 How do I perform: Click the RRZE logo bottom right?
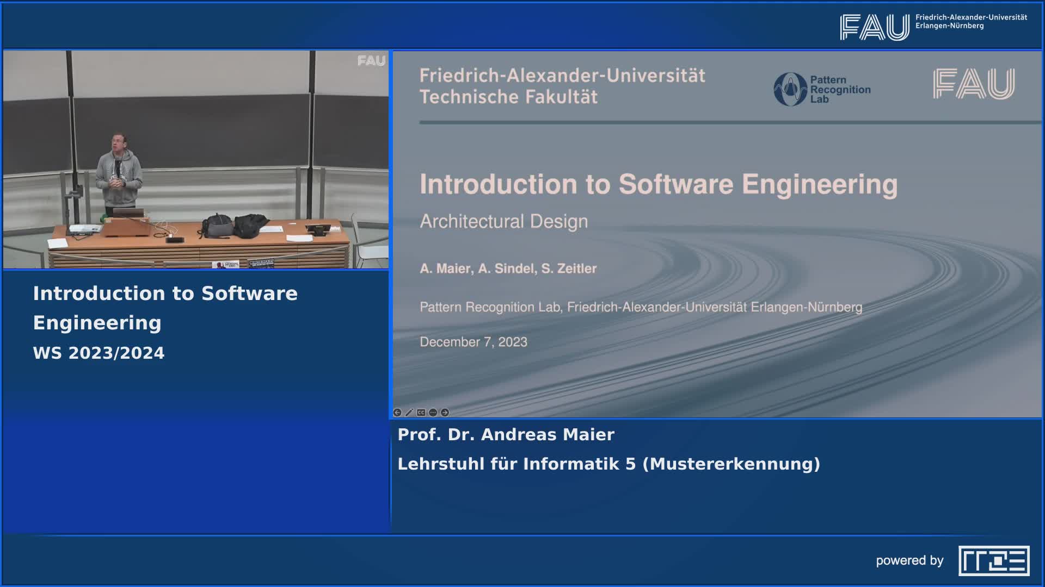[994, 560]
